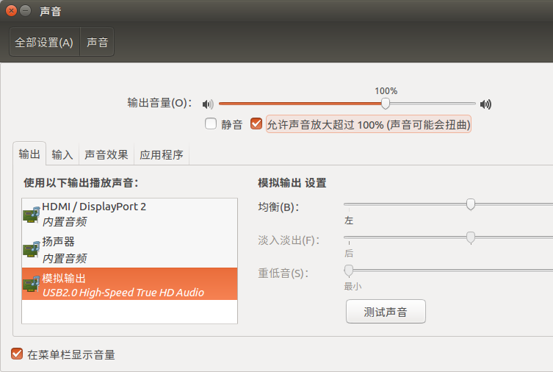Select 扬声器 内置音频 output device
Screen dimensions: 553x372
[129, 250]
